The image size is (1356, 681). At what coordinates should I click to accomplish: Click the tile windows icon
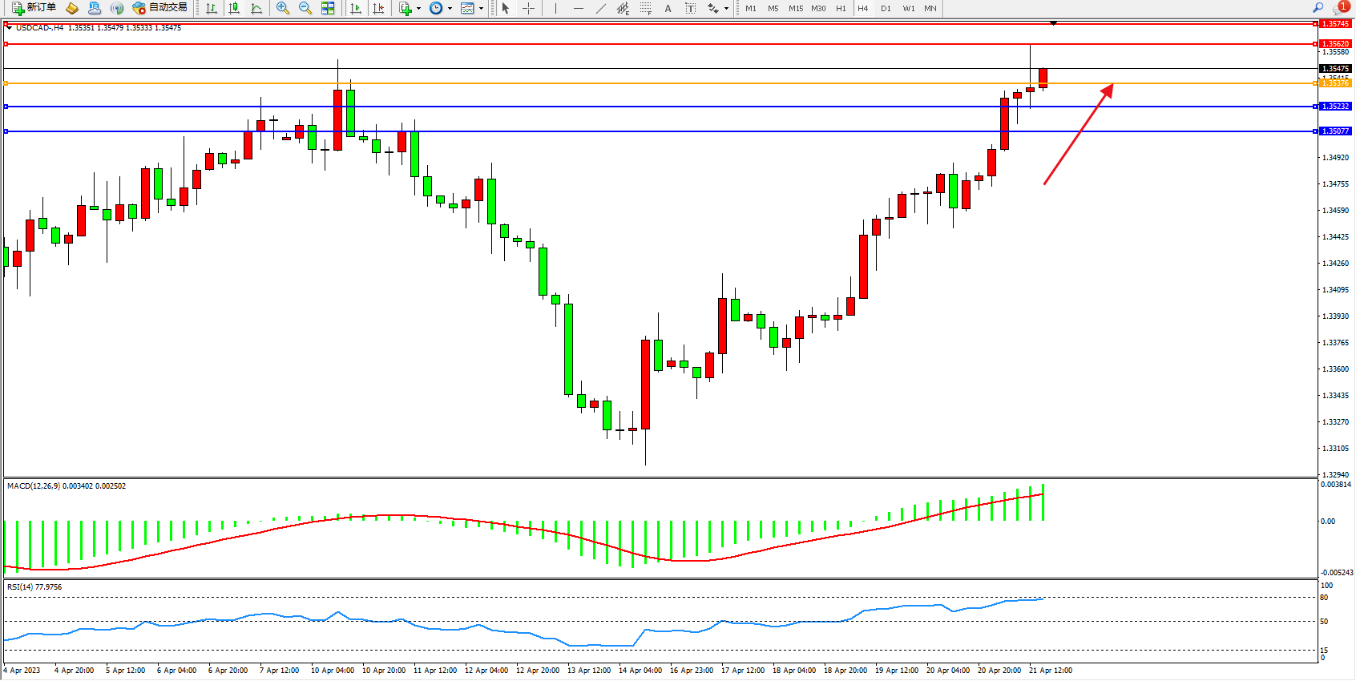click(x=328, y=8)
